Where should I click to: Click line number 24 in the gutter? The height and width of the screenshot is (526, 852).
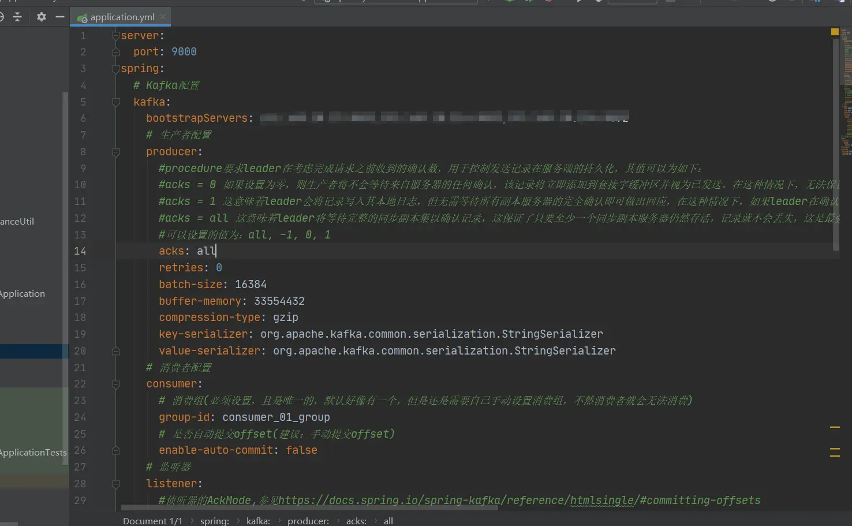[x=80, y=417]
